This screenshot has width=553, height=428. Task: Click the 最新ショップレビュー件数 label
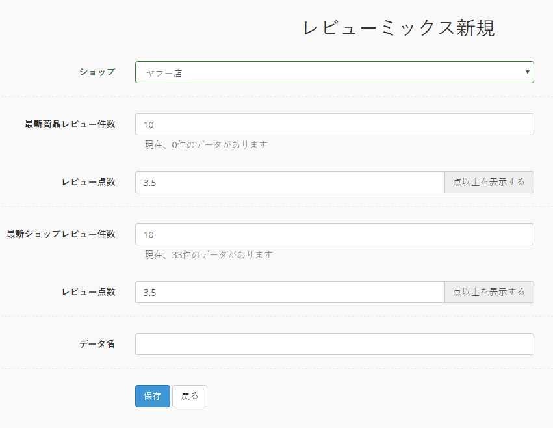coord(60,234)
